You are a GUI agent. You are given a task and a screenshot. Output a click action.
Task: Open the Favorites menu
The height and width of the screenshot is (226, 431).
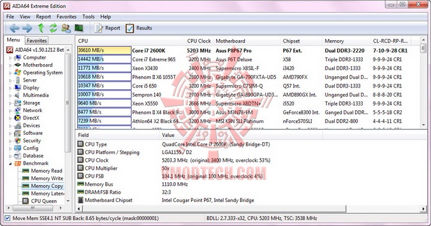[66, 17]
